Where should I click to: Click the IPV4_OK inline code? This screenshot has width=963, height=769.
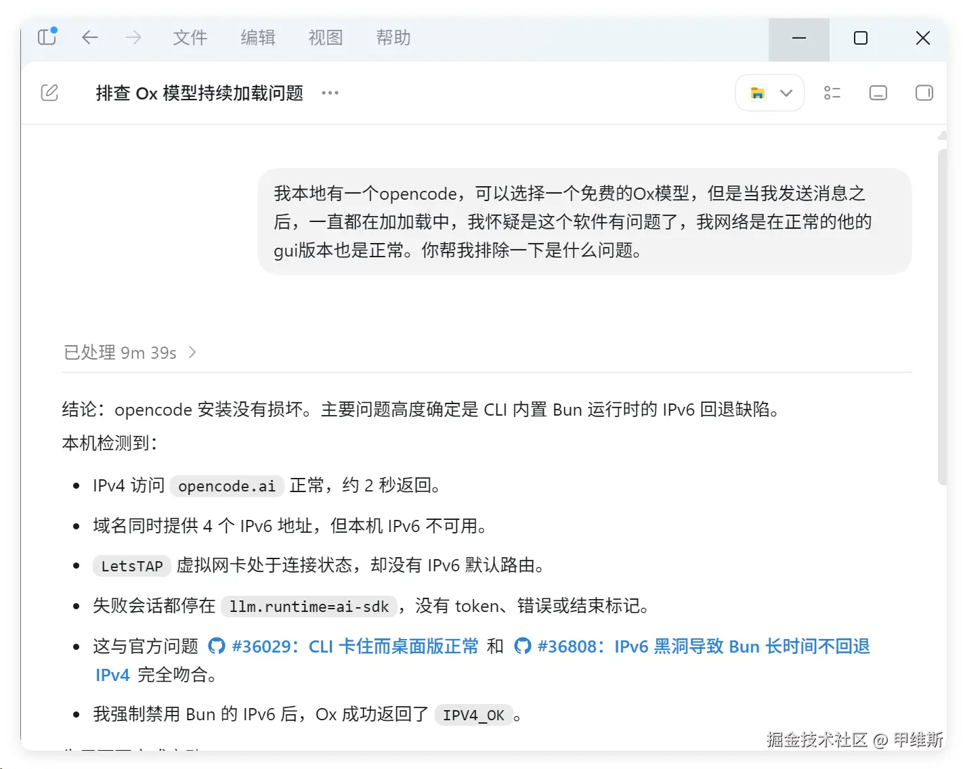pyautogui.click(x=473, y=716)
